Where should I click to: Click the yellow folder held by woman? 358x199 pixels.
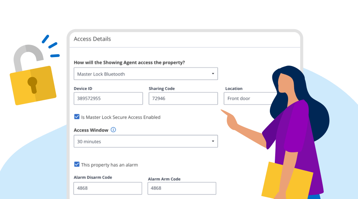287,181
